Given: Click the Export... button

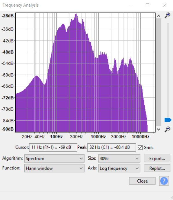Looking at the screenshot, I should point(157,158).
